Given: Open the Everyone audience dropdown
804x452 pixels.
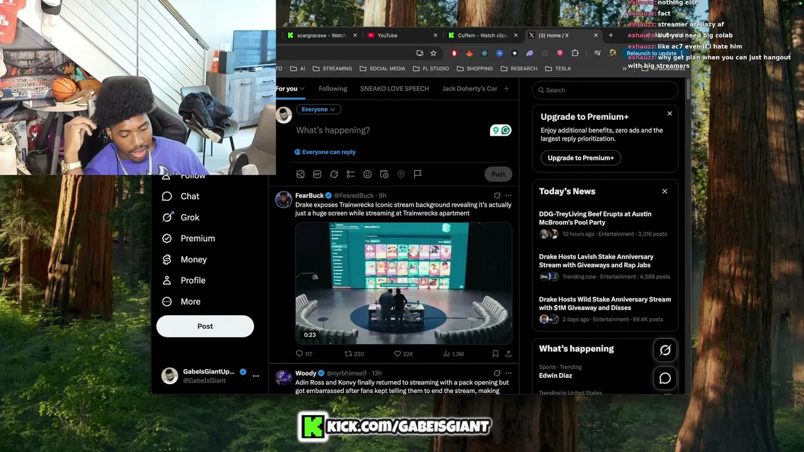Looking at the screenshot, I should point(318,109).
